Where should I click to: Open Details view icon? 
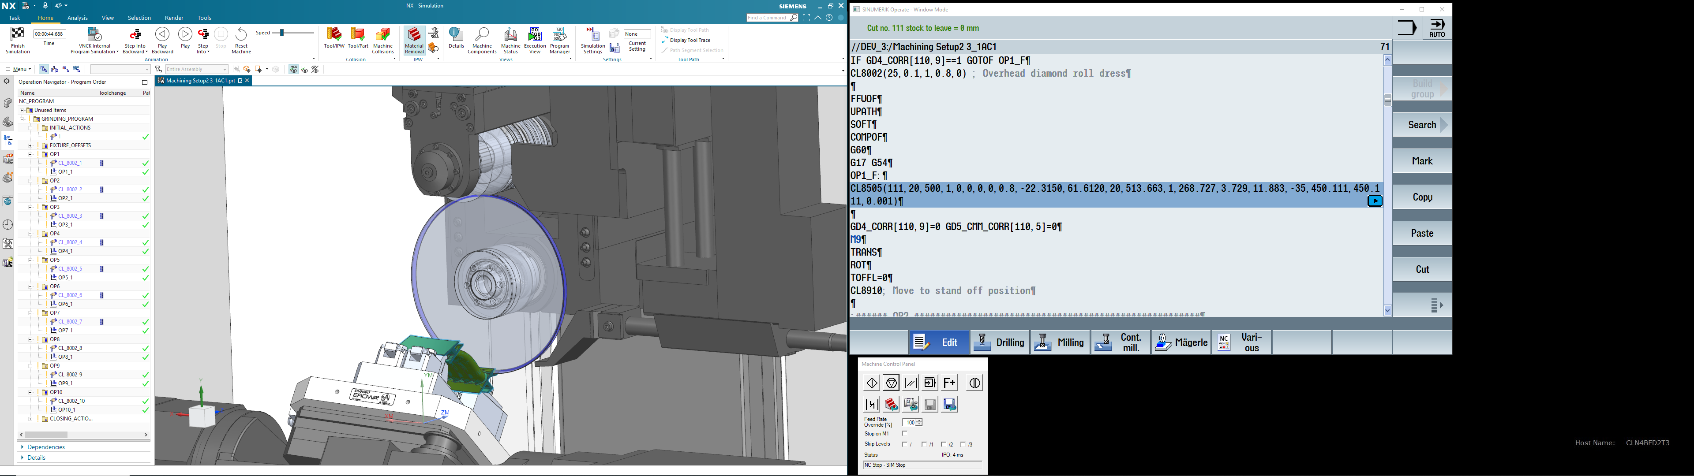coord(457,34)
